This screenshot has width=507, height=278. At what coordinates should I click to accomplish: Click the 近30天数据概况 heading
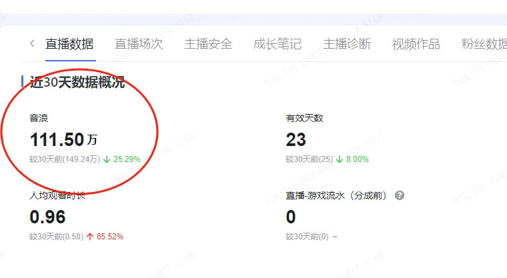[77, 82]
